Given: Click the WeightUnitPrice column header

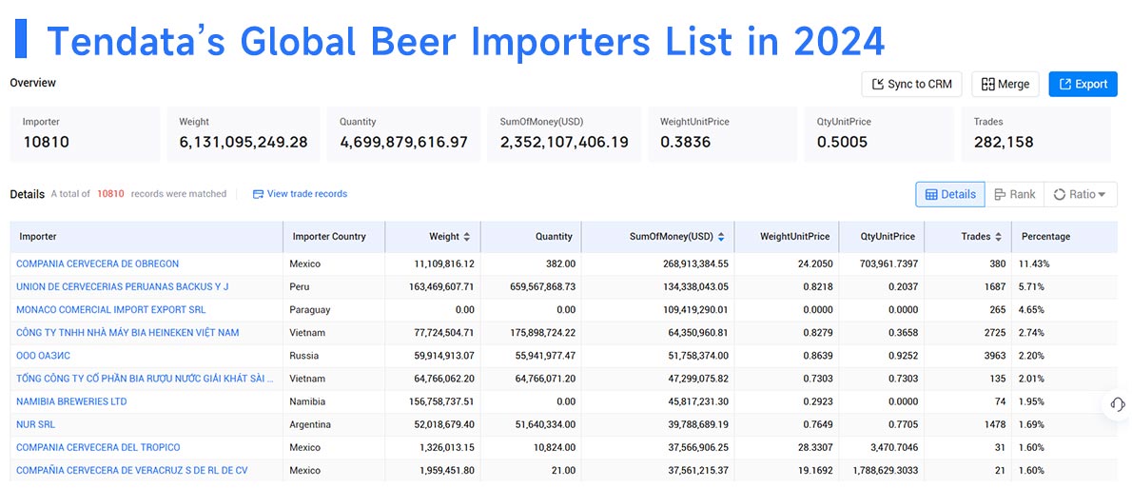Looking at the screenshot, I should (787, 237).
